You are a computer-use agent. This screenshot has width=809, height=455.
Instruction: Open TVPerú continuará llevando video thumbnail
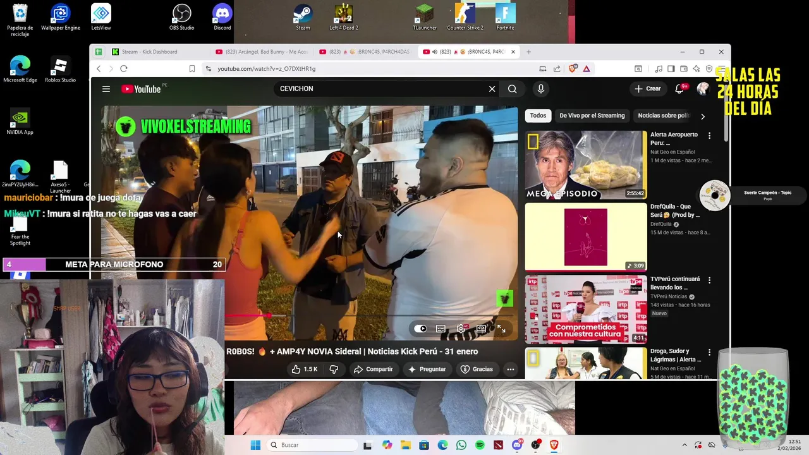(x=586, y=309)
